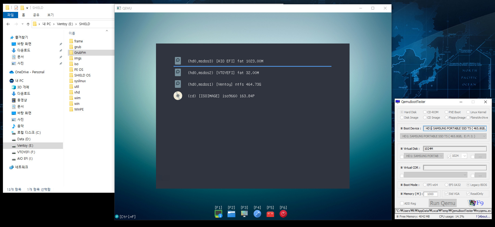This screenshot has height=227, width=495.
Task: Open the Virtual Disk HD1 SAMSUNG PORTAB dropdown
Action: [x=424, y=156]
